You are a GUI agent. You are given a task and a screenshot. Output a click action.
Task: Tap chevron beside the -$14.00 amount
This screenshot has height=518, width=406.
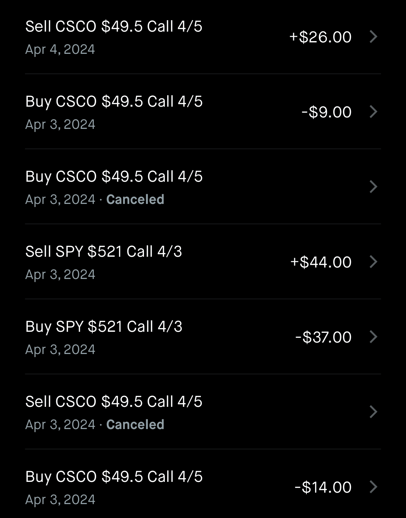[373, 487]
